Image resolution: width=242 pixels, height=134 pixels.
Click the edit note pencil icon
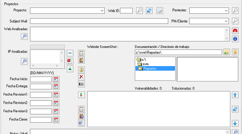click(x=159, y=11)
